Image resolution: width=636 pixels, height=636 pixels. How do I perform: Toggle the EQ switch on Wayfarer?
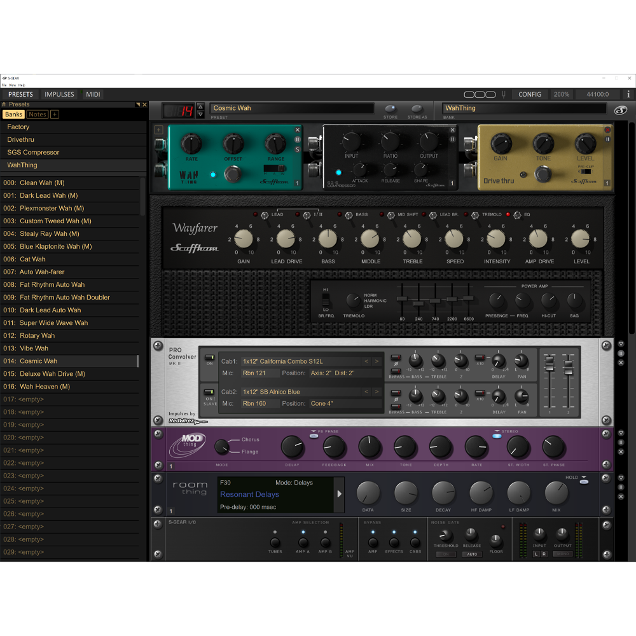pos(517,215)
